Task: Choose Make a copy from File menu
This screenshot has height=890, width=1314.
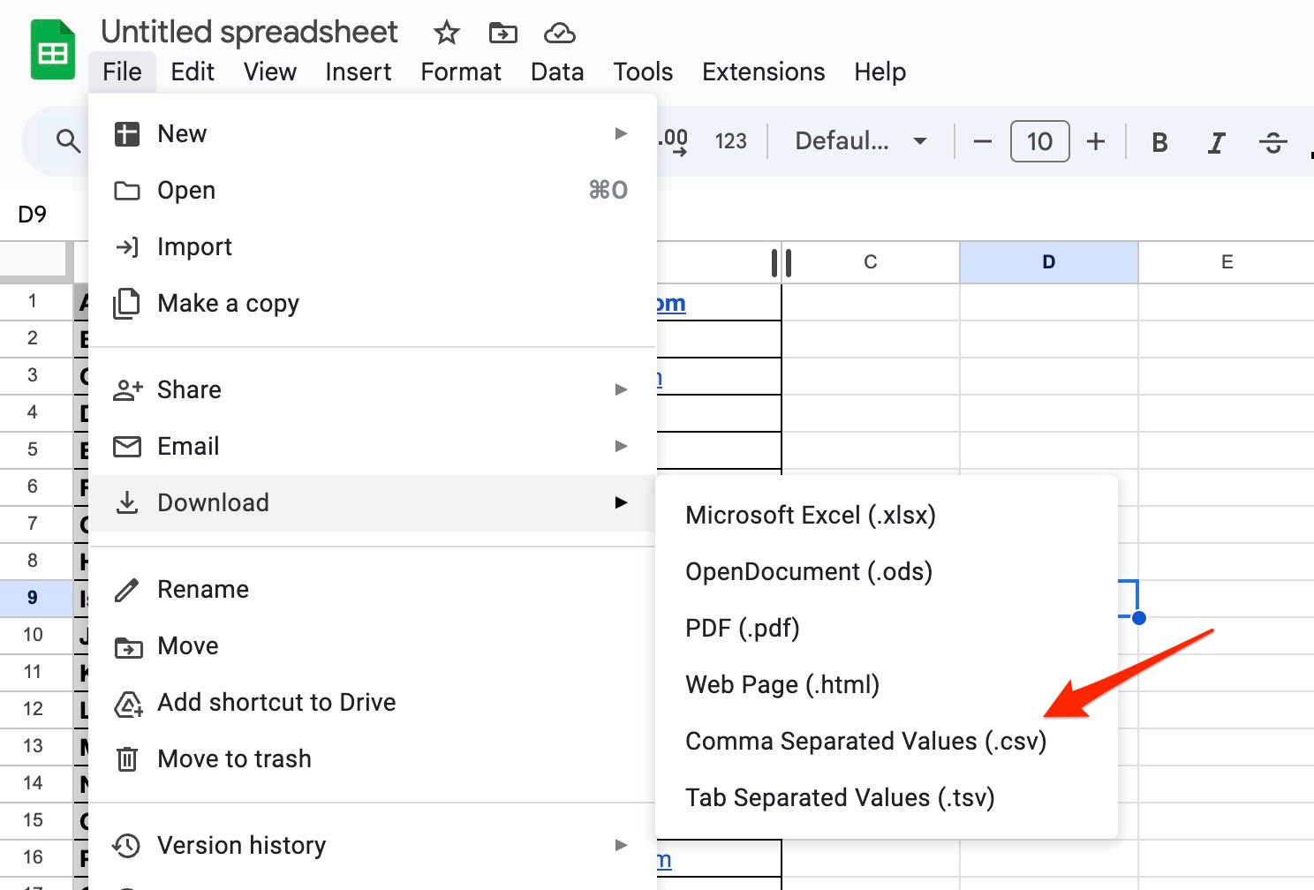Action: point(228,304)
